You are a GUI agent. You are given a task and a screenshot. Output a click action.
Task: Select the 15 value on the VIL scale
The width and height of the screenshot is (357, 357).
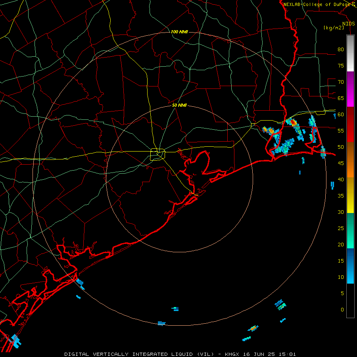(341, 261)
